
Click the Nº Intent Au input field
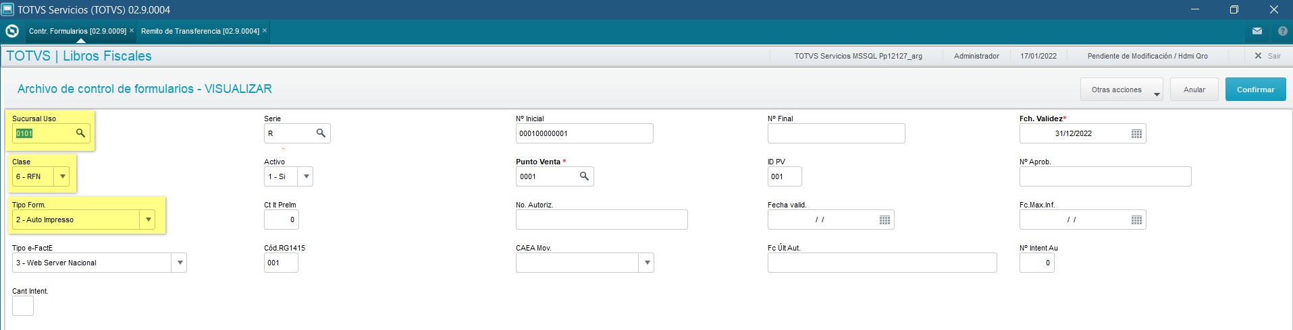pyautogui.click(x=1036, y=263)
